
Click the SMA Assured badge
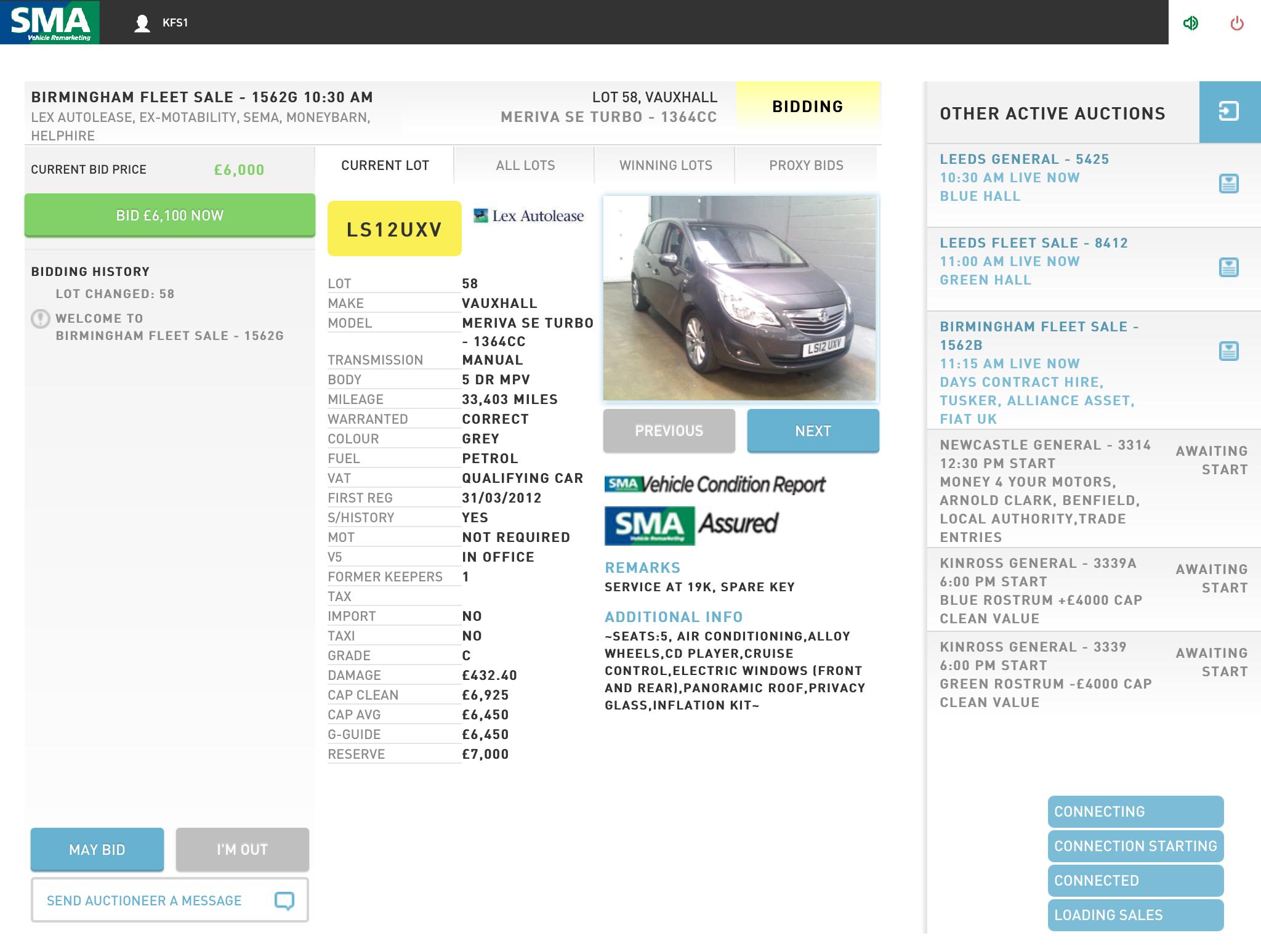click(691, 525)
